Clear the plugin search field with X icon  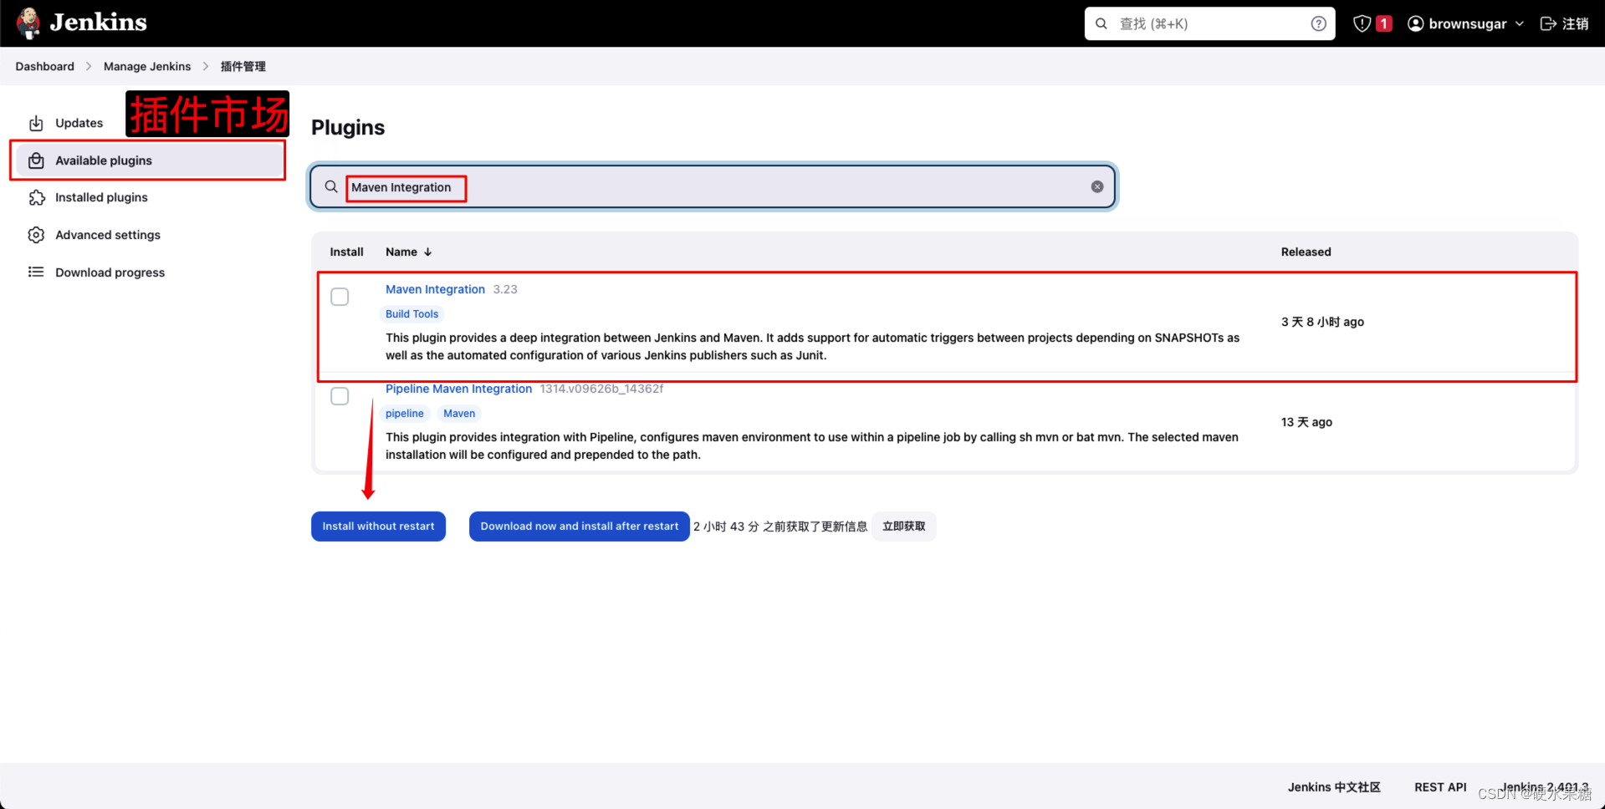tap(1097, 186)
